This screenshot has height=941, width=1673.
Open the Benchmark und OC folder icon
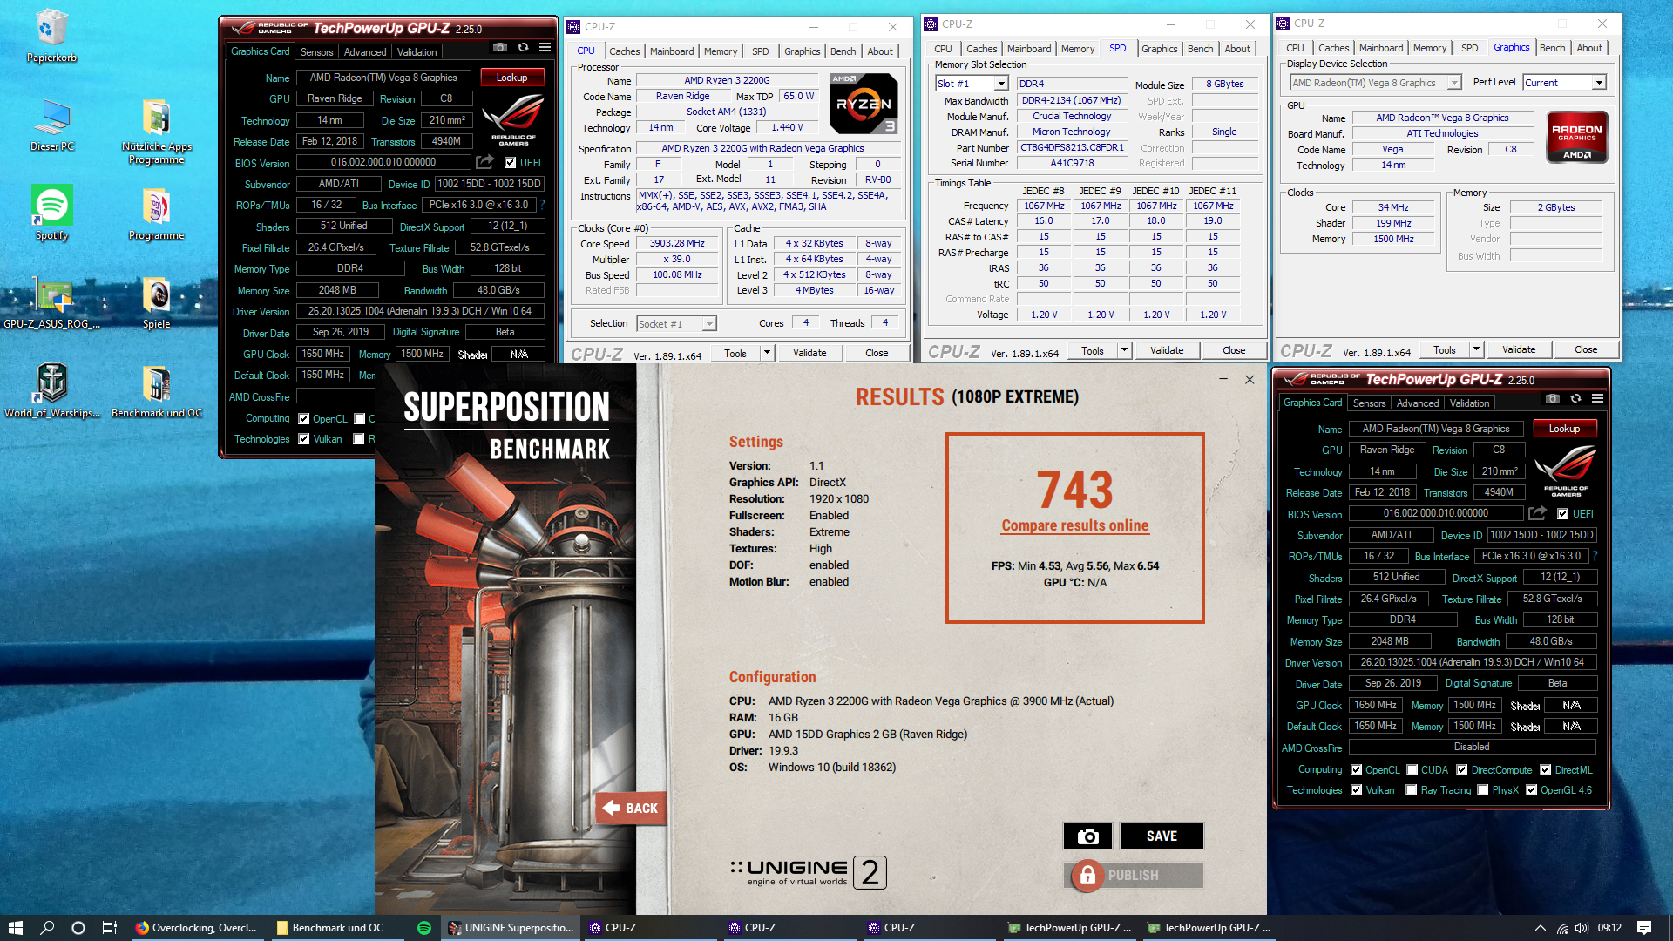156,391
